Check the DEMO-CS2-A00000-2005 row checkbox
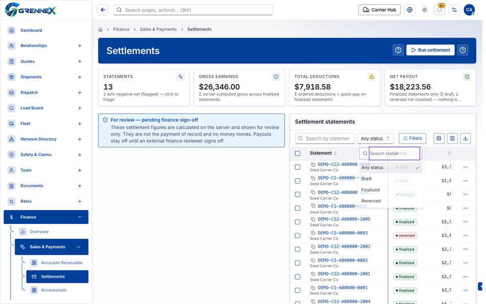486x304 pixels. [x=298, y=222]
